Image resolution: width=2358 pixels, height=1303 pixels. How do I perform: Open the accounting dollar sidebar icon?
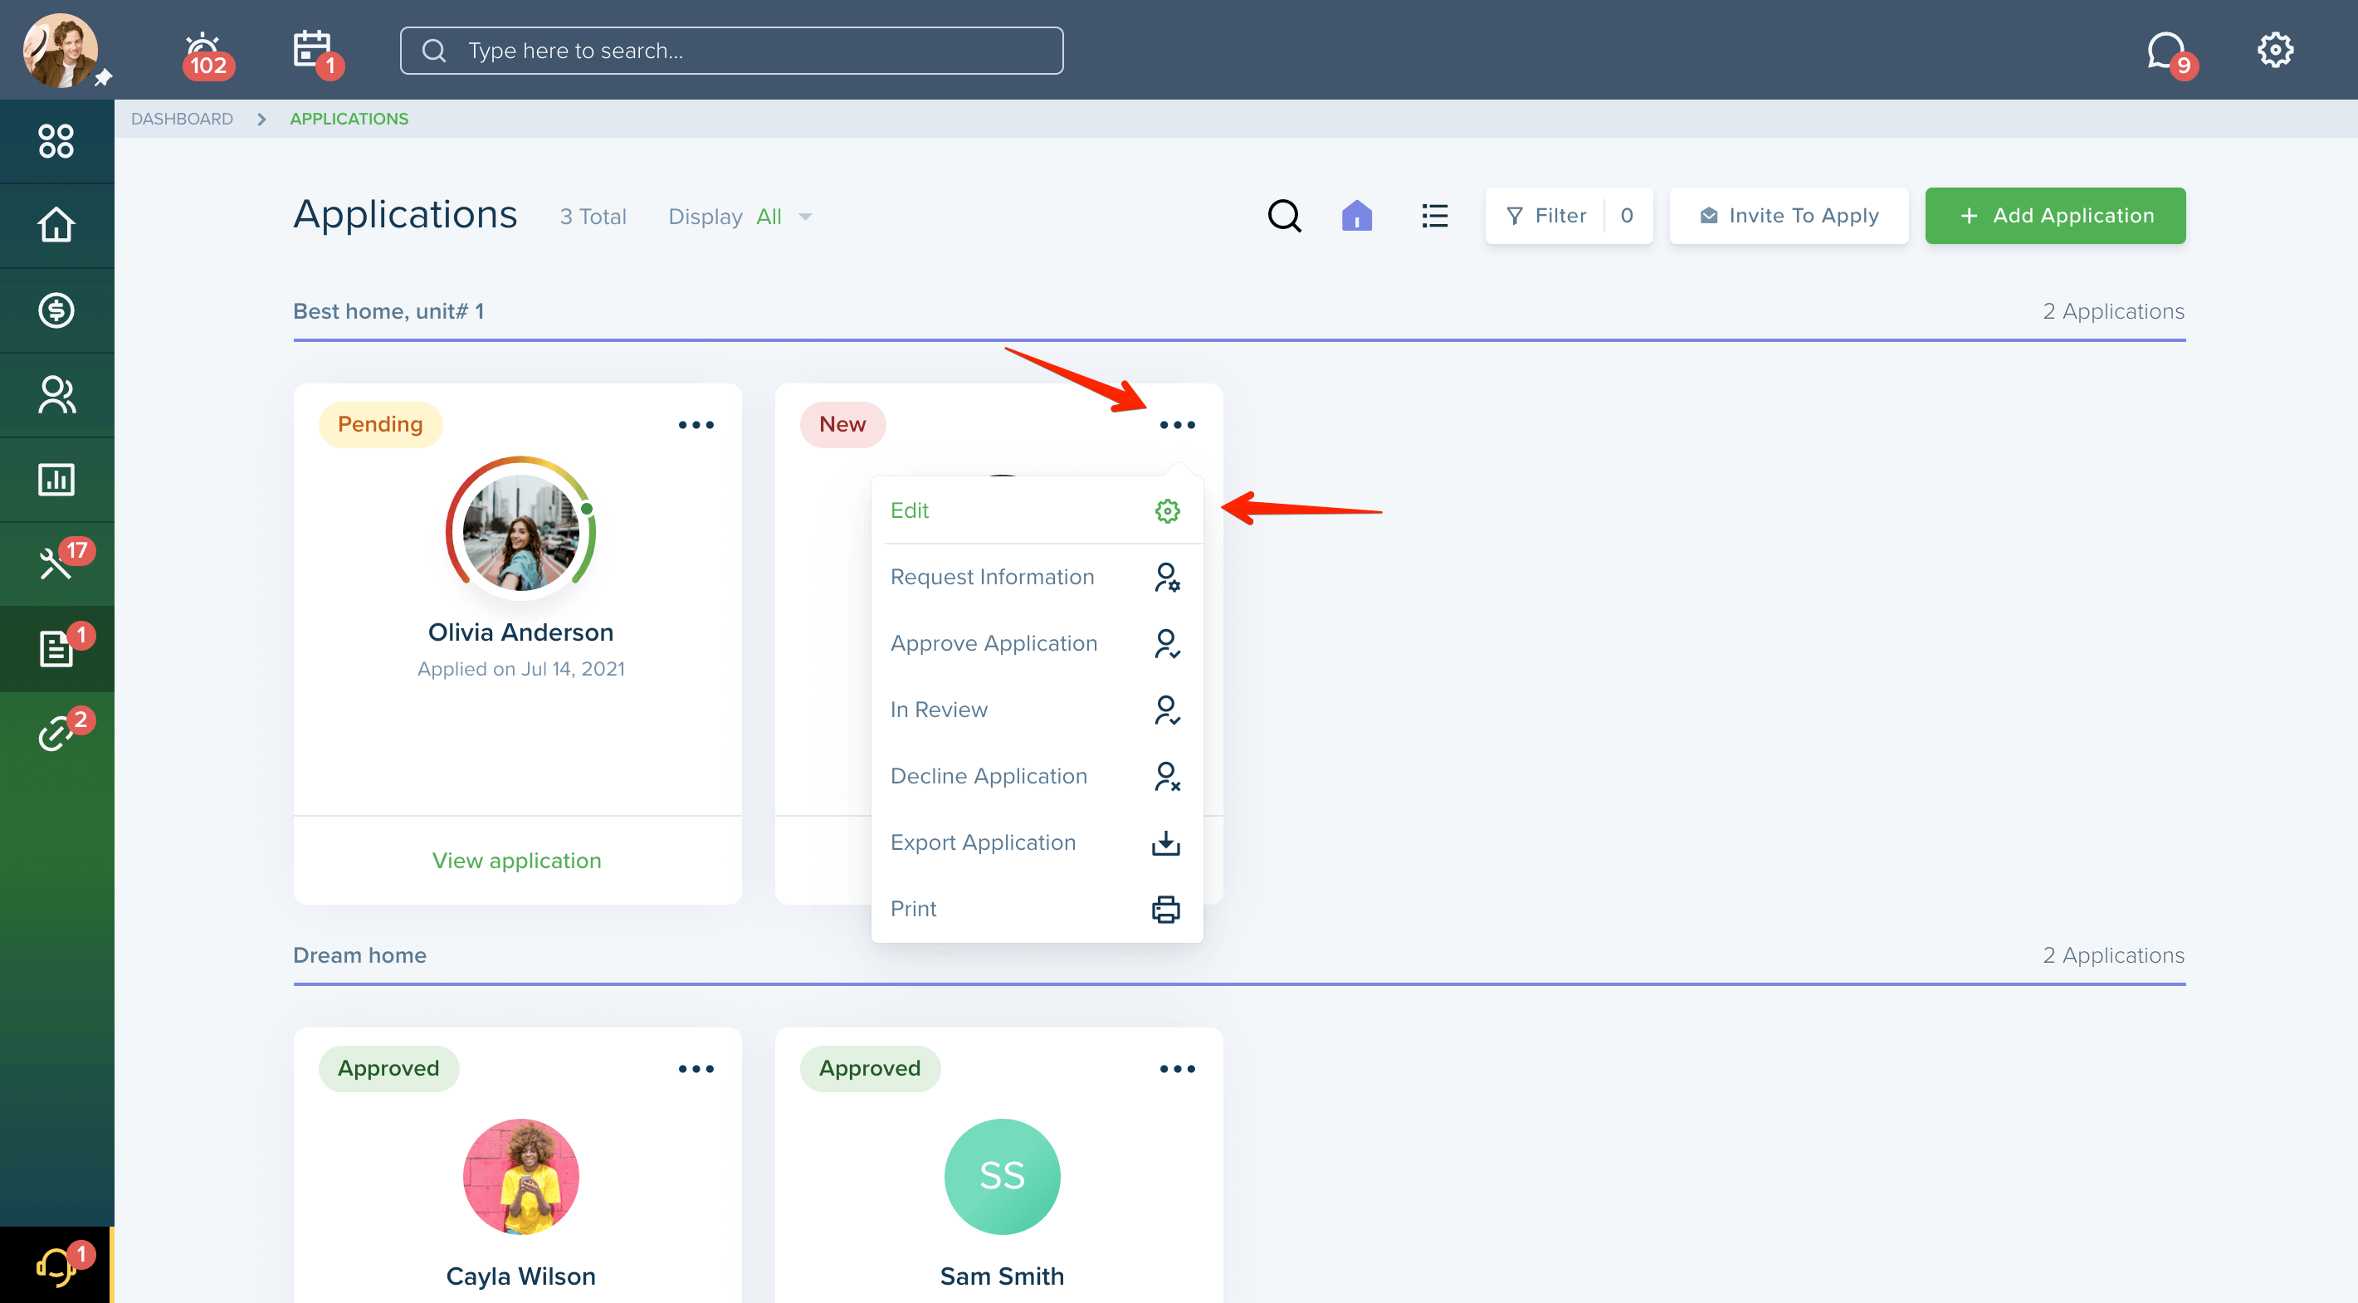(56, 310)
